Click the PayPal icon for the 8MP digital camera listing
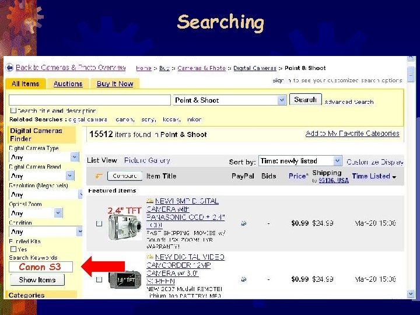Viewport: 420px width, 315px height. coord(243,223)
